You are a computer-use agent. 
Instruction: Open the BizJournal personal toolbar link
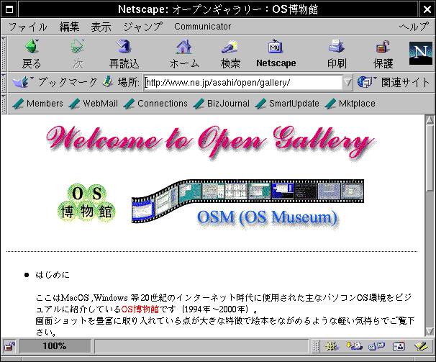coord(221,104)
